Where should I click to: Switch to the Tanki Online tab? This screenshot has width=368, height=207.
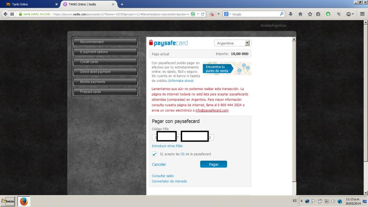pos(29,4)
